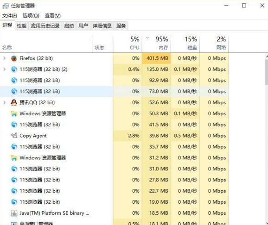
Task: Click Java Platform SE binary icon
Action: point(14,213)
